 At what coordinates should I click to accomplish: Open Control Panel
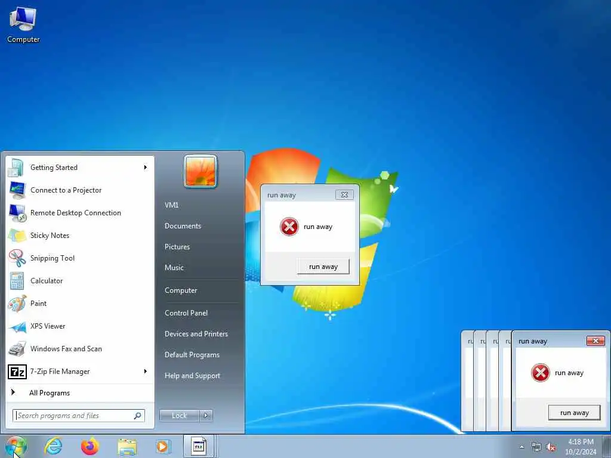point(186,313)
